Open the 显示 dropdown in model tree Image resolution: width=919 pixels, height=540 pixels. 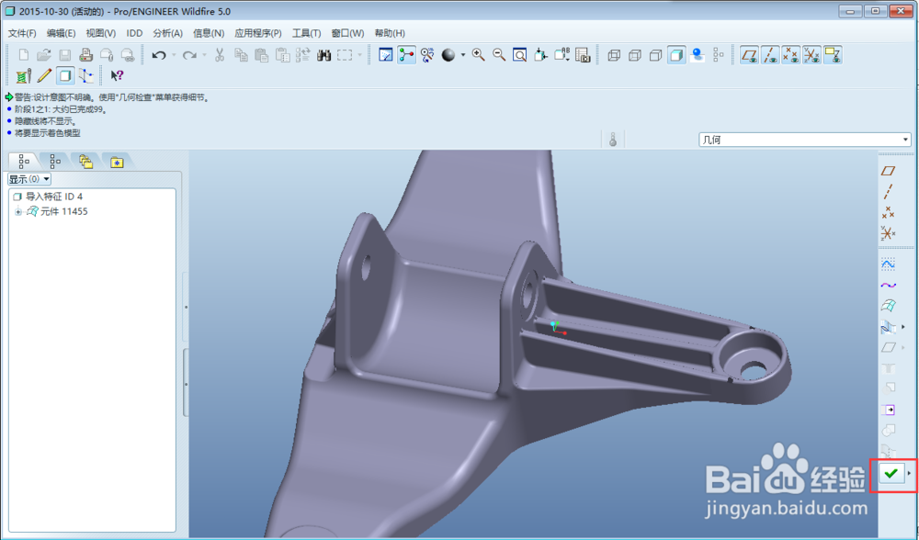(x=29, y=179)
